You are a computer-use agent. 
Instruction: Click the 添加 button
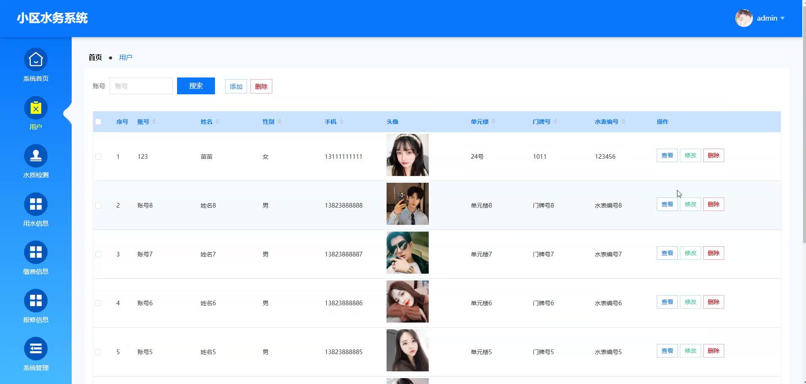[236, 86]
